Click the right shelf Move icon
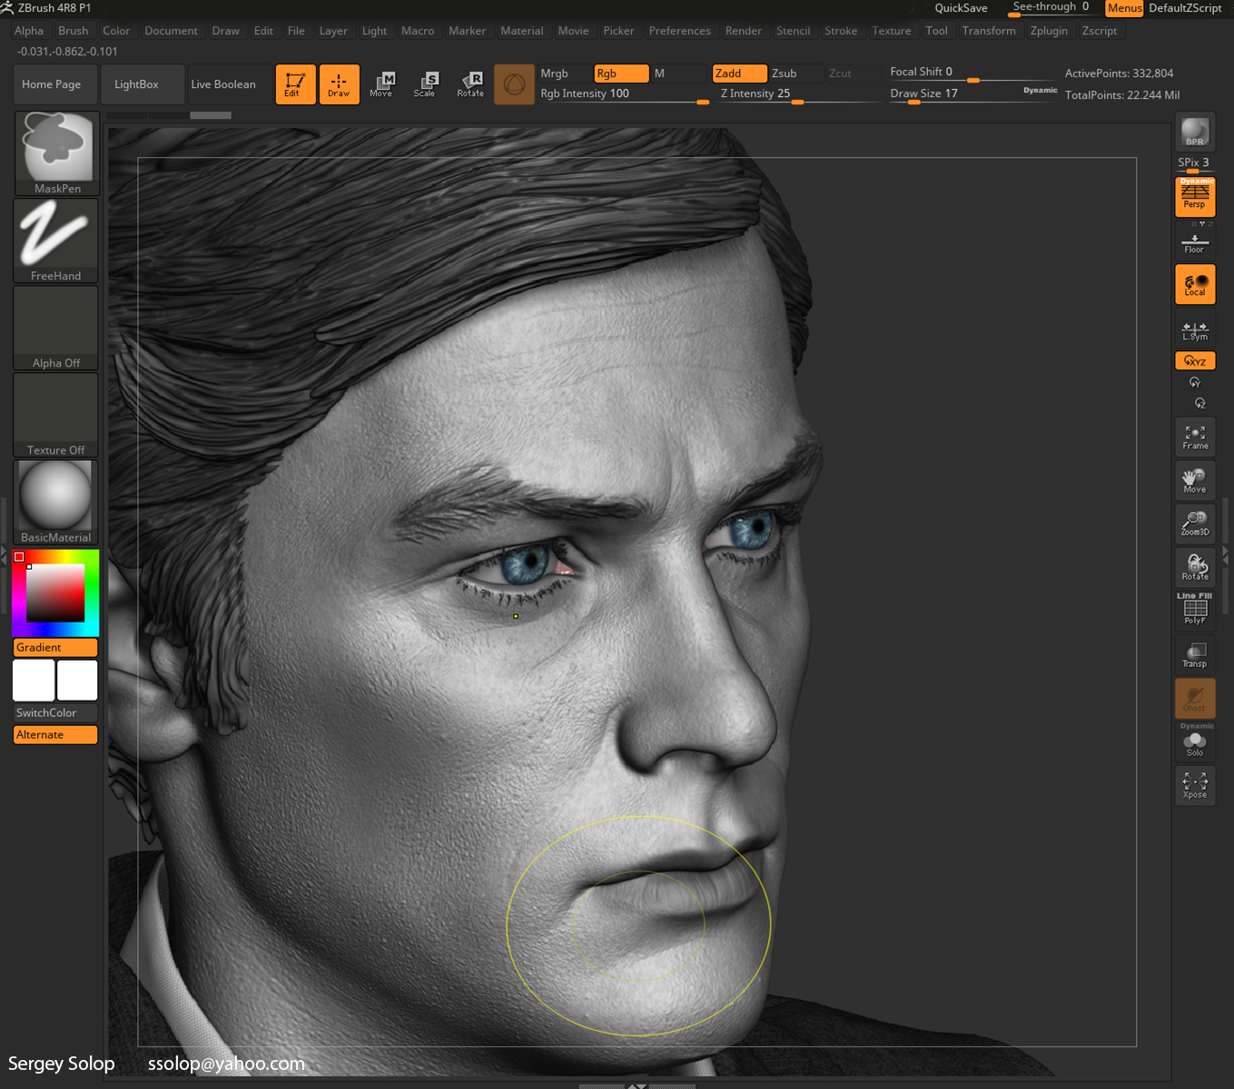The height and width of the screenshot is (1089, 1234). click(1195, 481)
